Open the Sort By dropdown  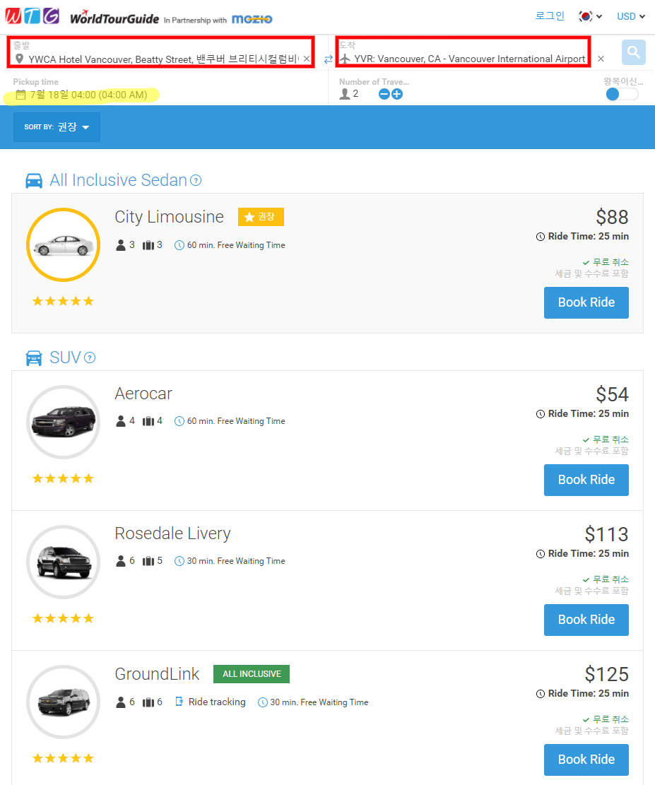point(57,127)
